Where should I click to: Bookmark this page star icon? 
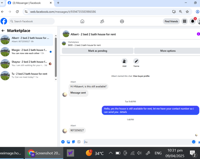(187, 12)
